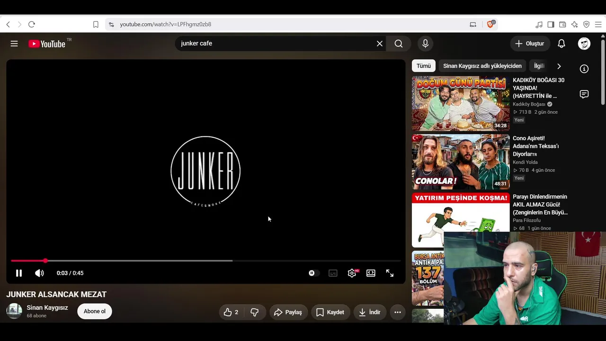This screenshot has height=341, width=606.
Task: Open the screen cast icon in address bar
Action: [473, 24]
